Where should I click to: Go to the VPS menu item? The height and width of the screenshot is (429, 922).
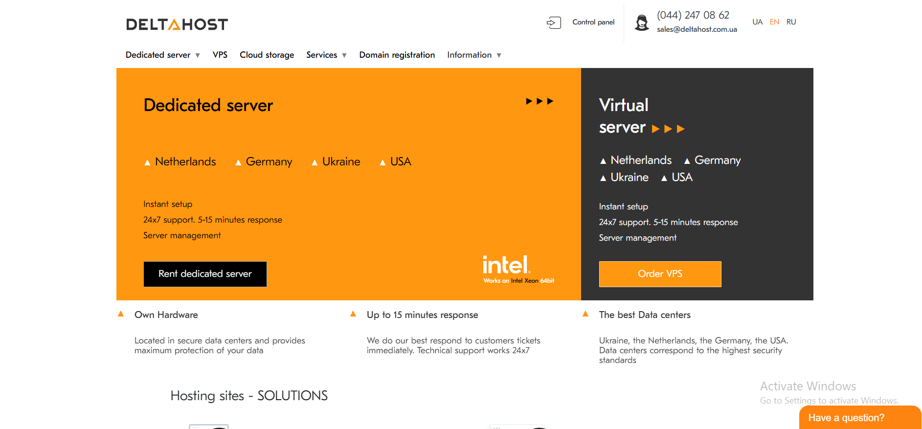(220, 55)
